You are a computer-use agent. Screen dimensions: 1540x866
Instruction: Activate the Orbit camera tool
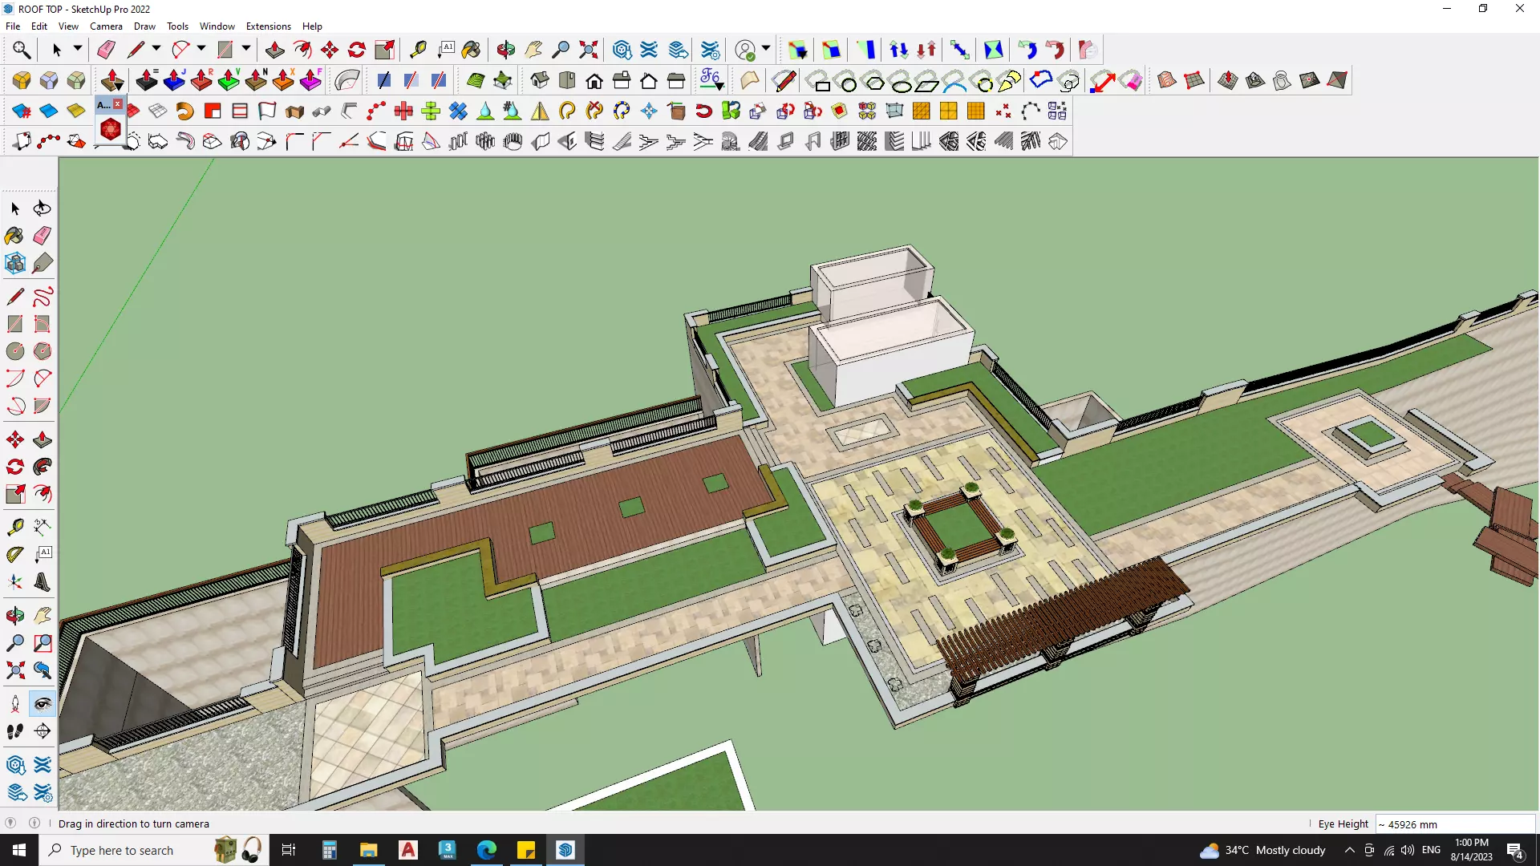[x=506, y=50]
